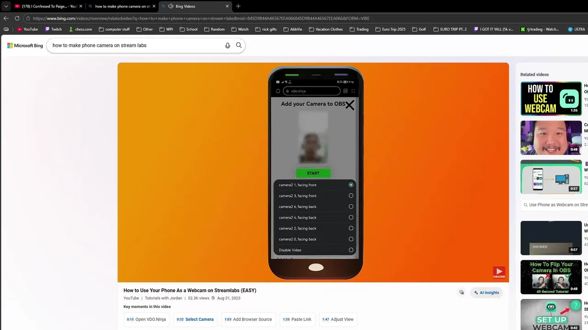Image resolution: width=588 pixels, height=330 pixels.
Task: Open the video title 'How to Use Your Phone As a Webcam'
Action: 190,290
